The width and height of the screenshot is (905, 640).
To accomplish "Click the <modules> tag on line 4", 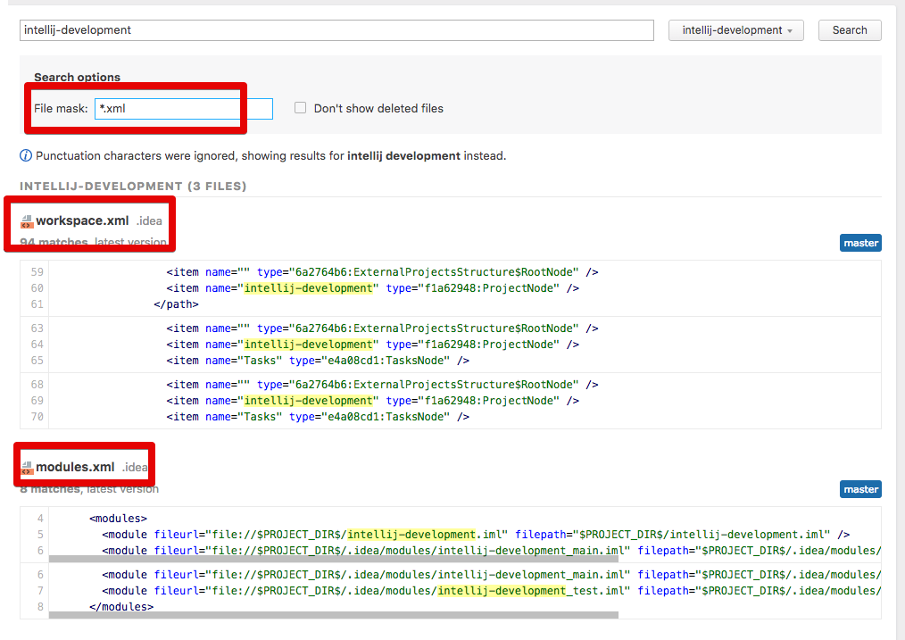I will coord(119,519).
